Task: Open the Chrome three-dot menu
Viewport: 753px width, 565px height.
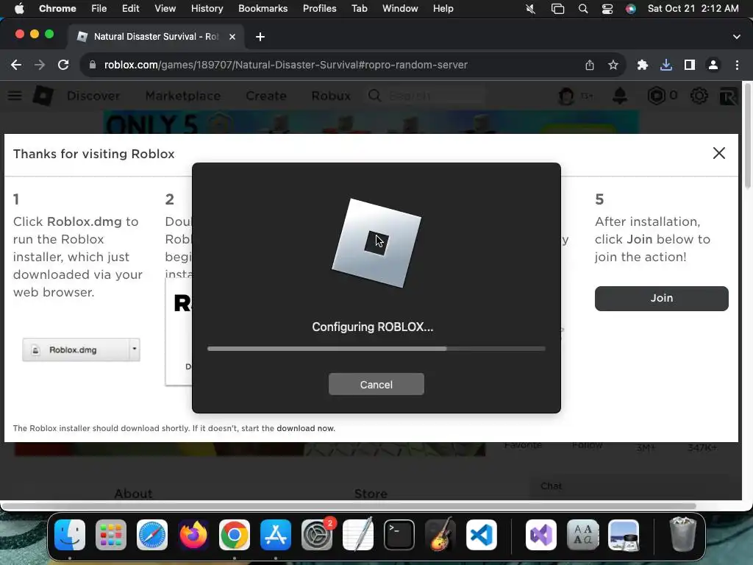Action: pos(737,65)
